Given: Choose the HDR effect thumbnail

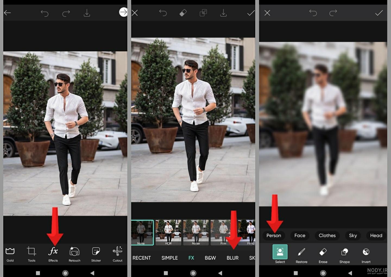Looking at the screenshot, I should 168,232.
